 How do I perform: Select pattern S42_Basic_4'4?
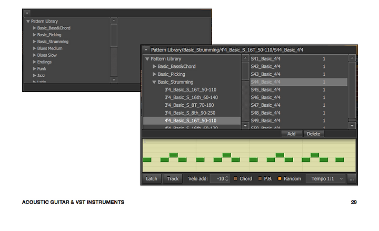point(299,66)
